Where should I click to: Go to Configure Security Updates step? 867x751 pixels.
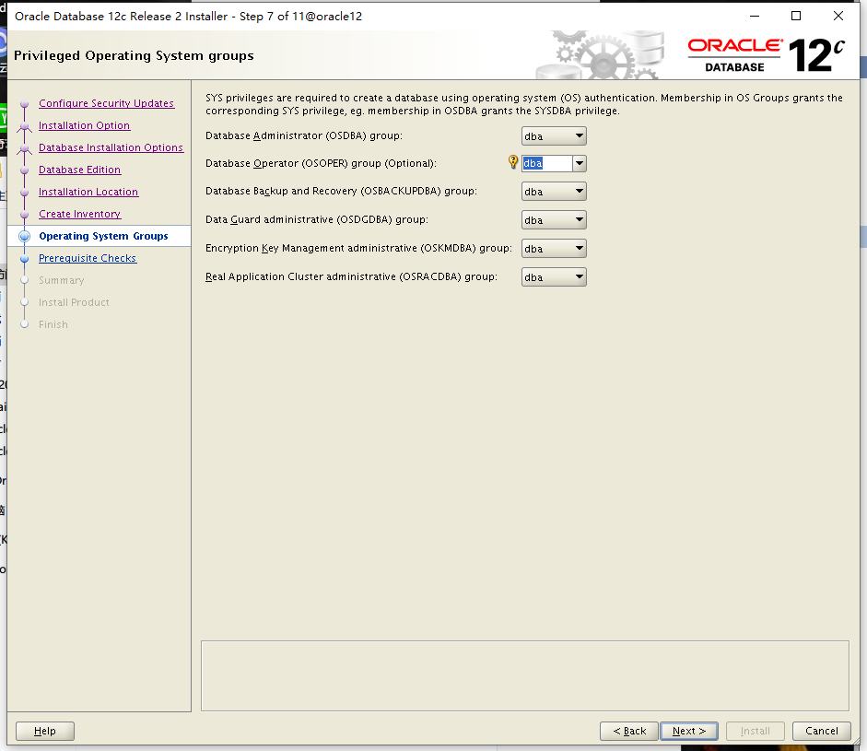(106, 103)
